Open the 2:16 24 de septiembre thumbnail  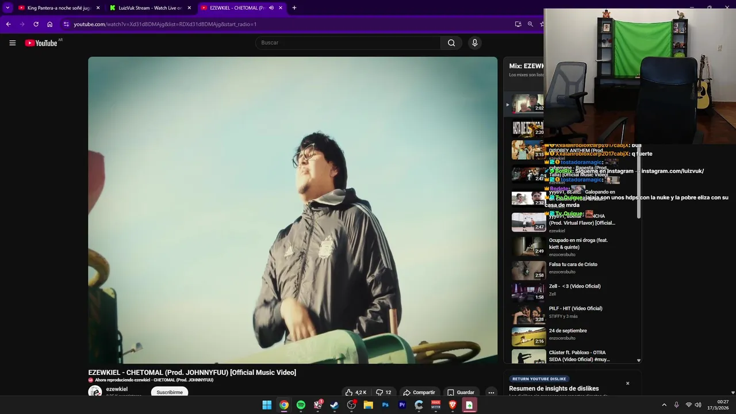click(x=528, y=336)
